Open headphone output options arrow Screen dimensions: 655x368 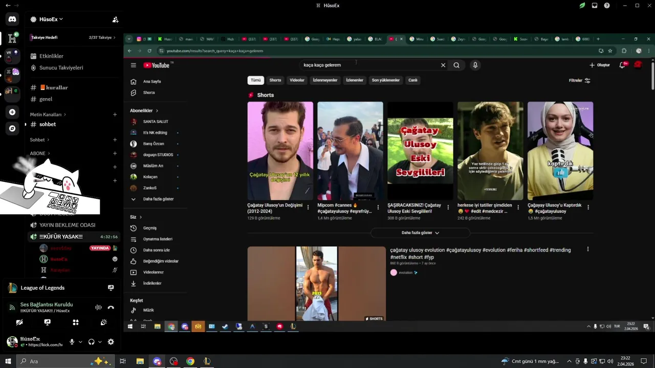pos(100,342)
